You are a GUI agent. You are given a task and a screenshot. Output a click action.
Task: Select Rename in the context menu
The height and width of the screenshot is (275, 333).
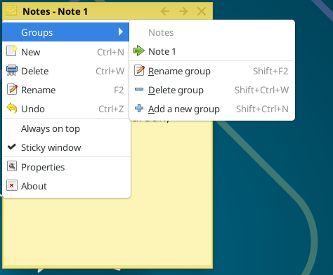pos(65,90)
